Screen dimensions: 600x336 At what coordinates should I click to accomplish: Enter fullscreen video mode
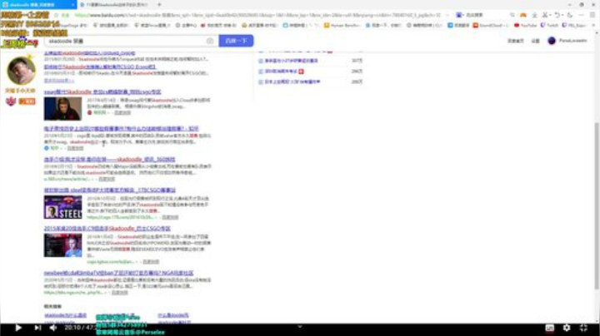(583, 328)
